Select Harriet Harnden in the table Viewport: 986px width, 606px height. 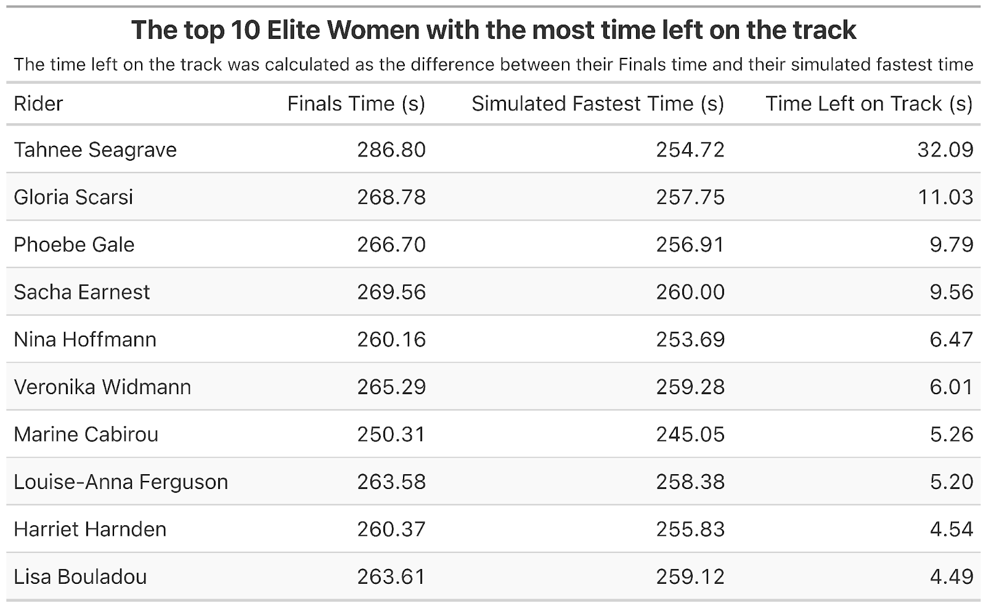pyautogui.click(x=90, y=529)
